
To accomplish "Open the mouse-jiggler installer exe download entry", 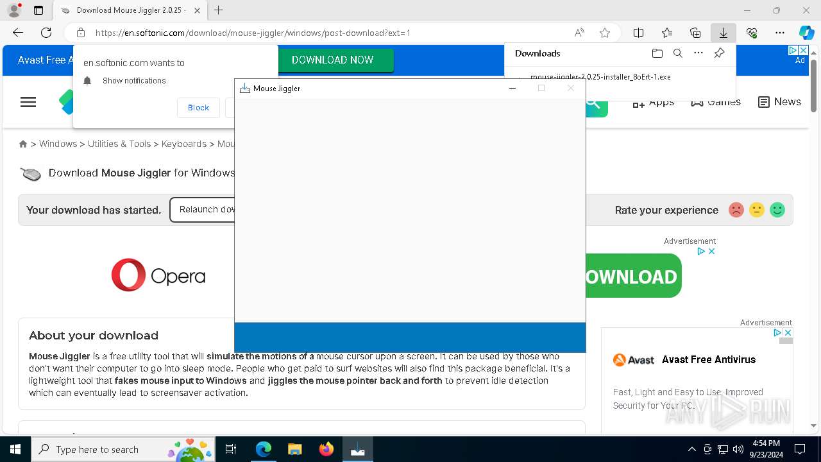I will click(600, 76).
